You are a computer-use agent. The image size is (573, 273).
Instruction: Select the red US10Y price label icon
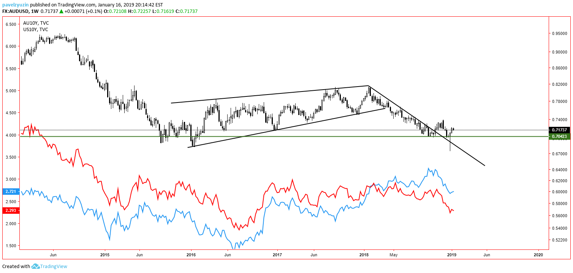tap(10, 210)
